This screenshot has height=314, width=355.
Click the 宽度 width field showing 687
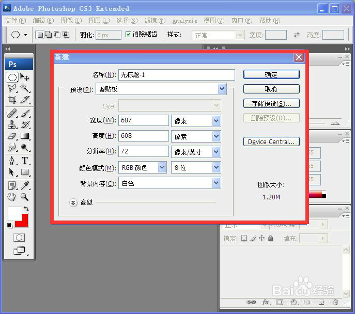144,120
